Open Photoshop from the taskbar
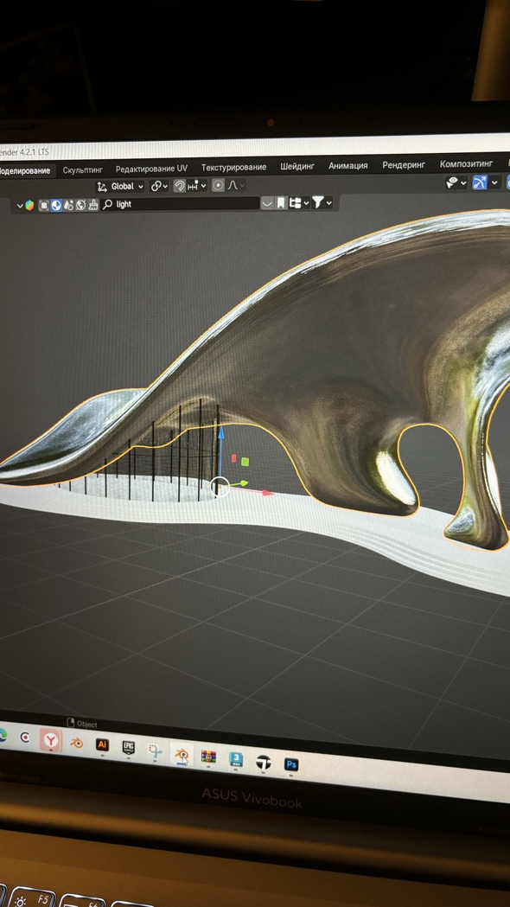The image size is (510, 907). tap(290, 764)
